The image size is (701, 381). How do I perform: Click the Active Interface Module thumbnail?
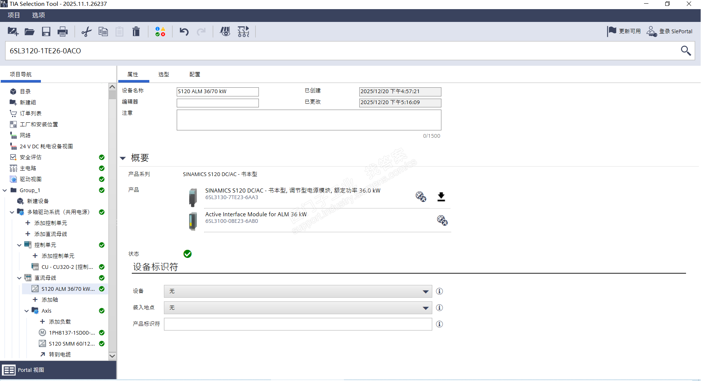click(x=193, y=221)
